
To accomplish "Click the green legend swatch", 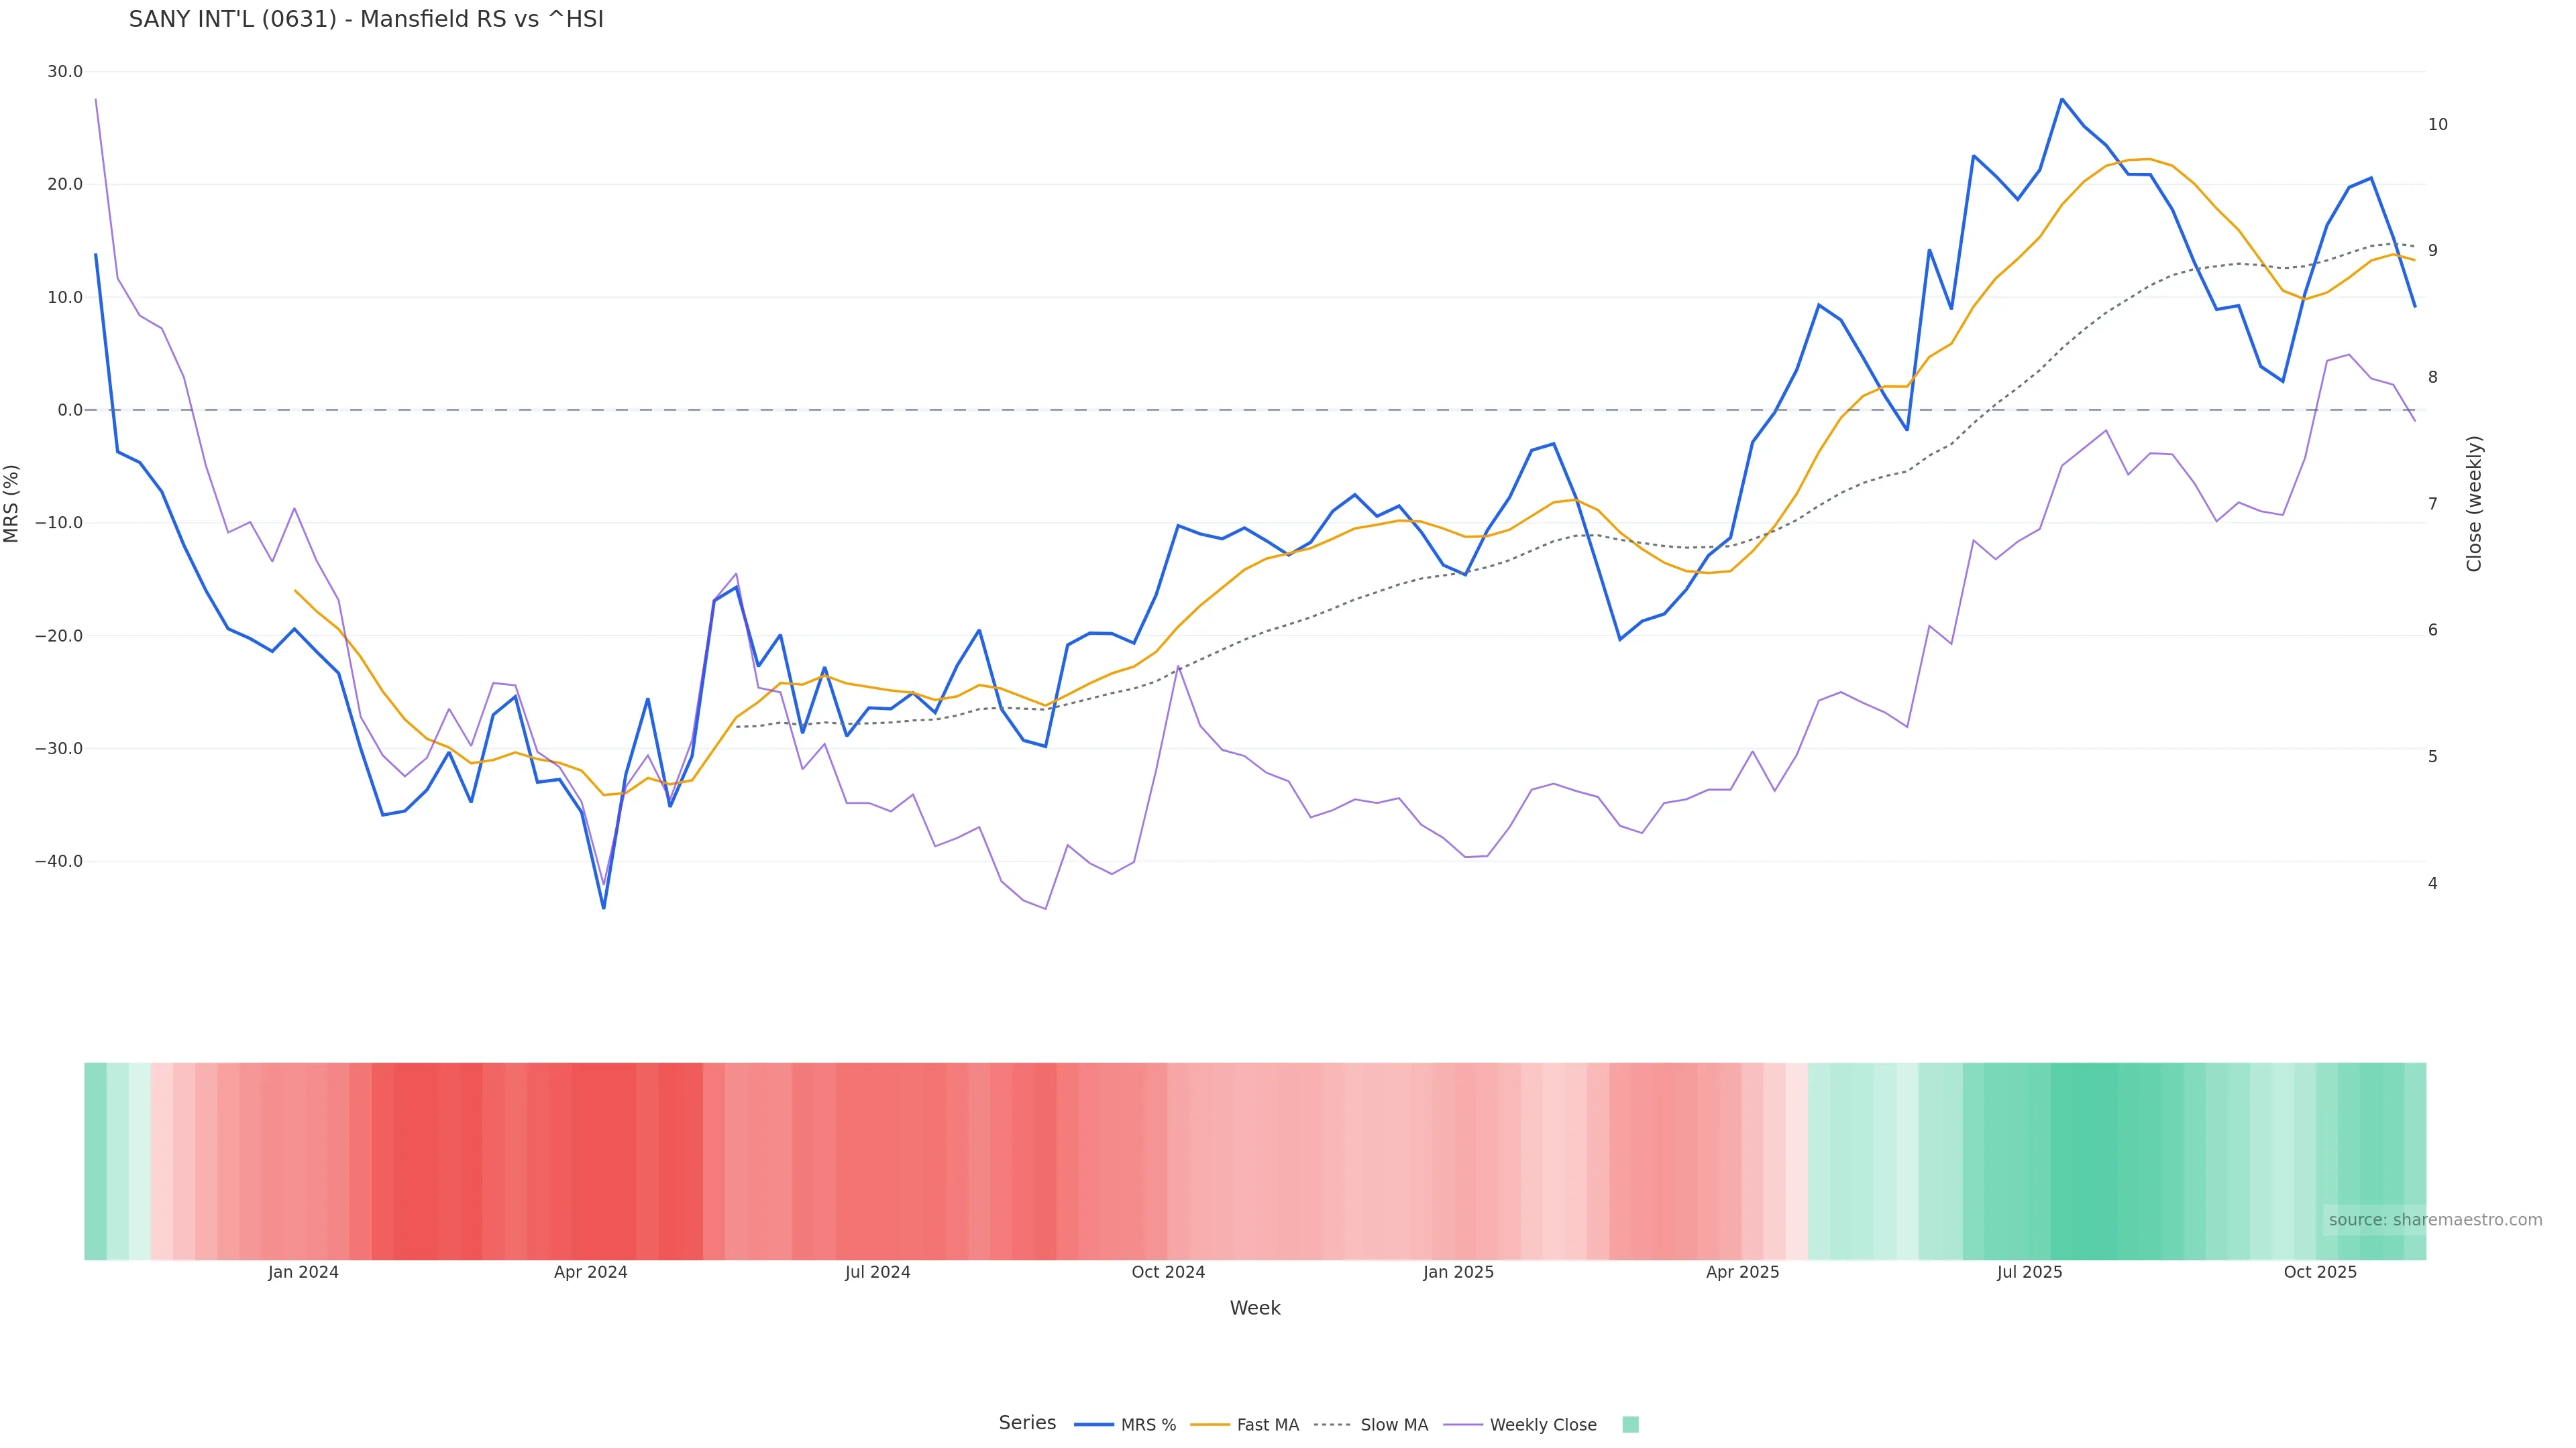I will 1630,1425.
